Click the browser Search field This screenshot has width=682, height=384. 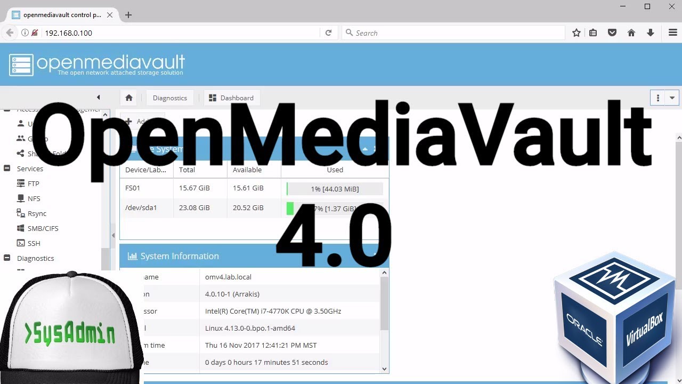[x=453, y=33]
